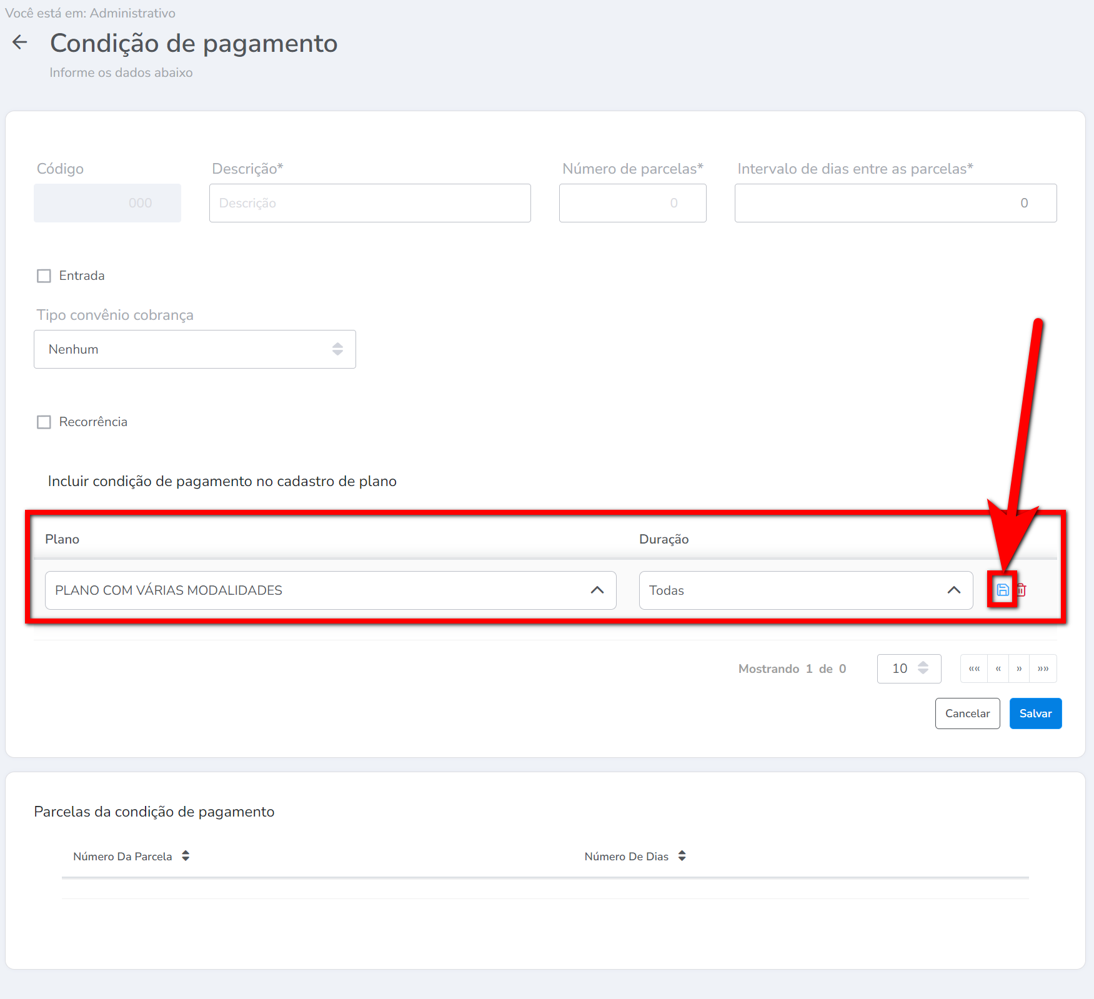Focus the Intervalo de dias field
This screenshot has height=999, width=1094.
tap(895, 203)
